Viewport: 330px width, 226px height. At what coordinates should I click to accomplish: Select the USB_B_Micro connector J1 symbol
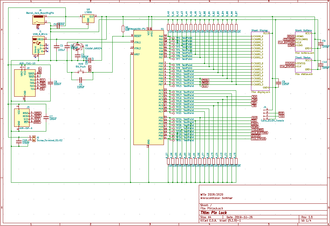coord(38,46)
